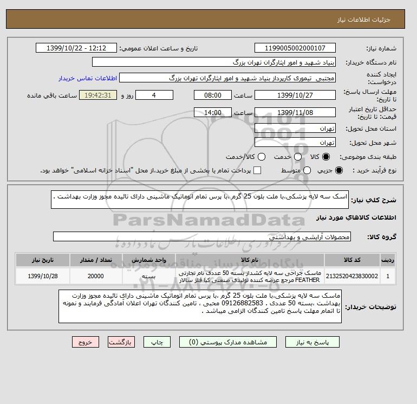Screen dimensions: 417x404
Task: Click the delivery city field تهران
Action: (x=295, y=143)
